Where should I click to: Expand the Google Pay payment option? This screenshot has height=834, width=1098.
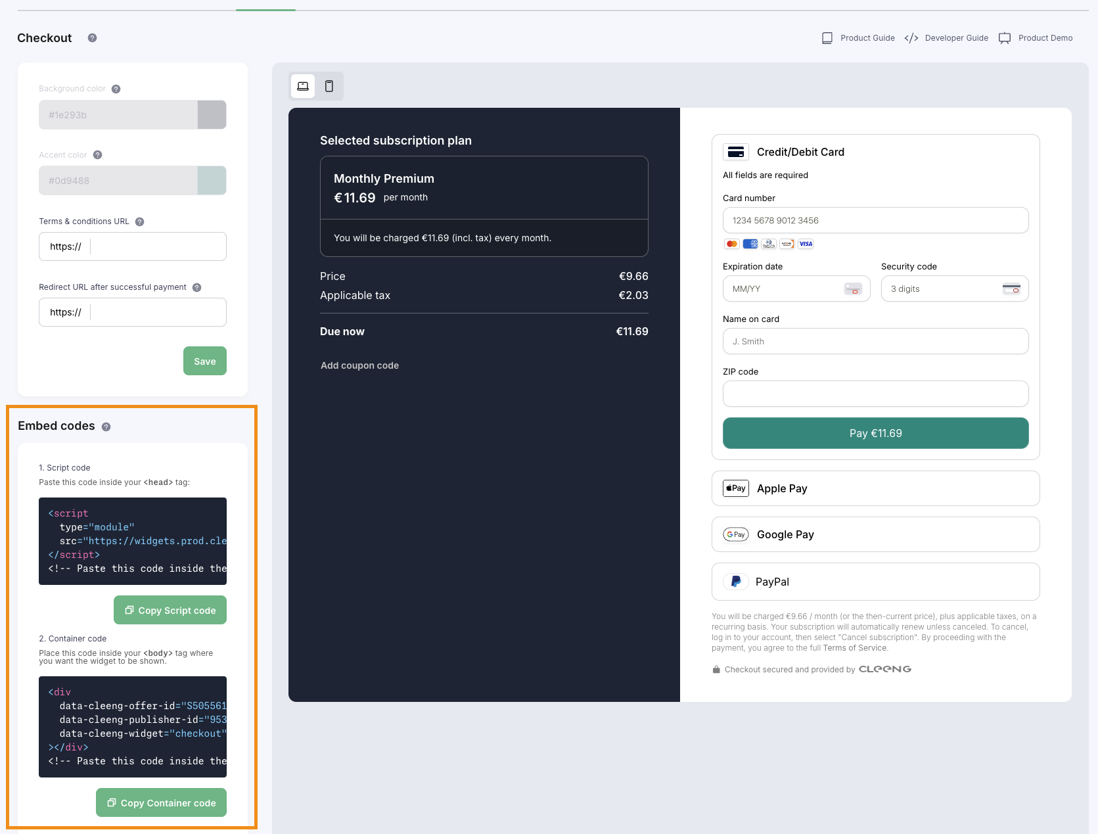pyautogui.click(x=876, y=534)
